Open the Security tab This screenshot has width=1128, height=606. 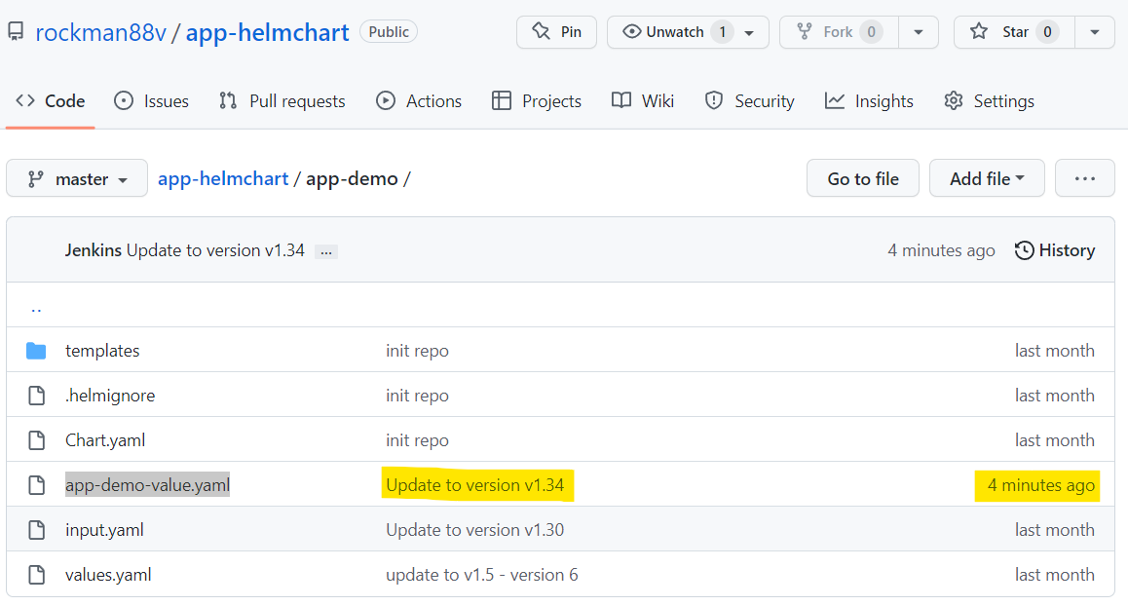[750, 101]
